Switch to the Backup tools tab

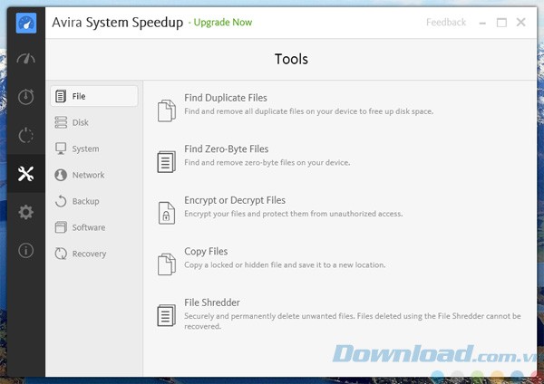tap(86, 201)
